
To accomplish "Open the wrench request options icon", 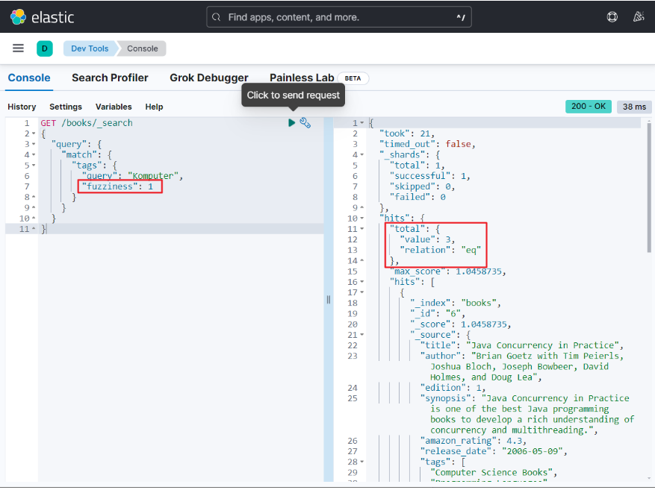I will tap(305, 123).
